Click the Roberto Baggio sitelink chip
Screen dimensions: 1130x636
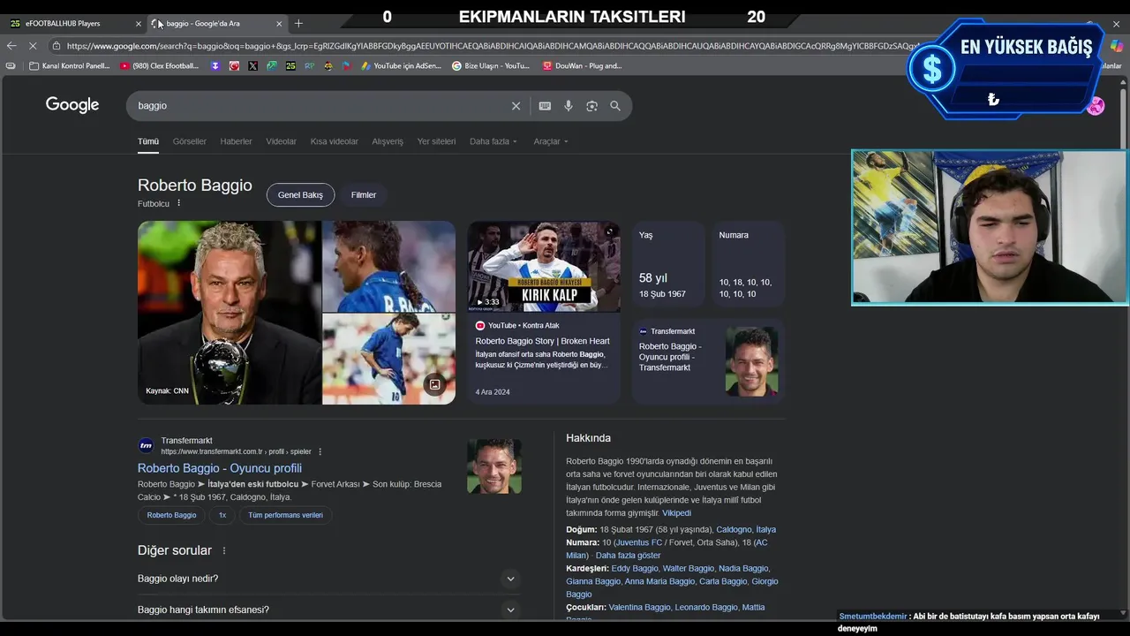(x=171, y=515)
